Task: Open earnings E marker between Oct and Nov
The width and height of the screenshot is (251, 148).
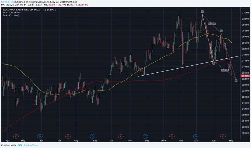Action: [121, 136]
